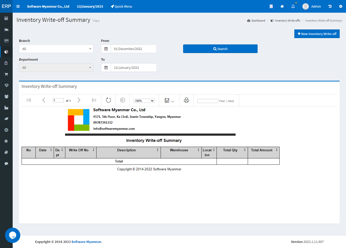Image resolution: width=346 pixels, height=248 pixels.
Task: Open the Quick Menu
Action: click(x=121, y=6)
